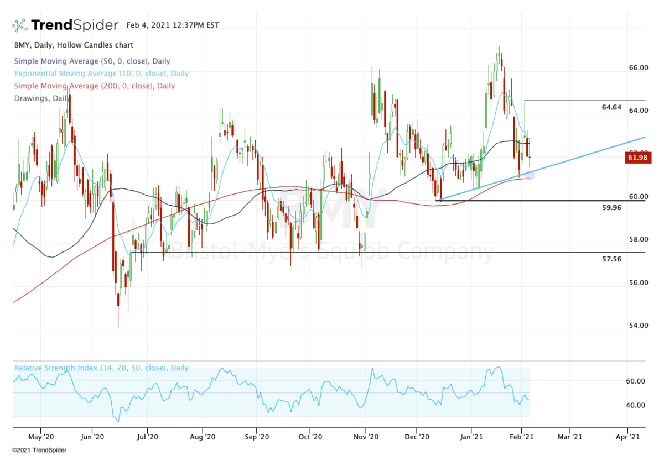This screenshot has height=456, width=664.
Task: Click the TrendSpider spider logo icon
Action: [x=20, y=25]
